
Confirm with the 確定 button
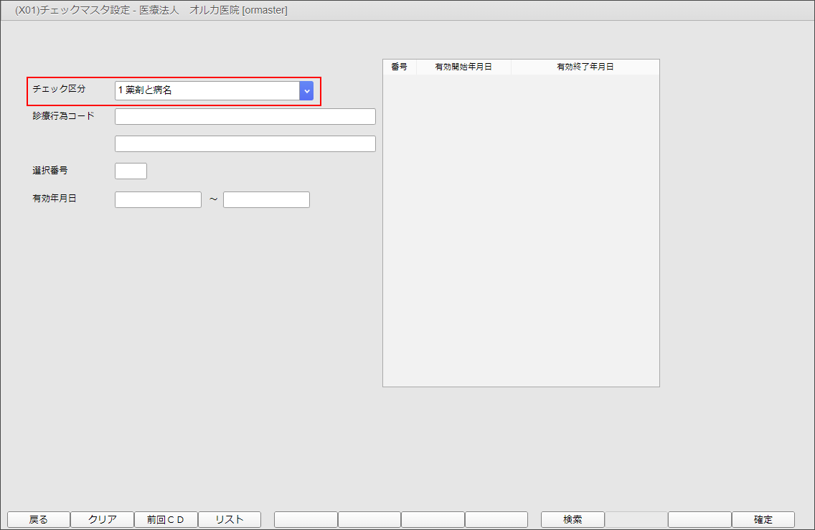coord(763,519)
